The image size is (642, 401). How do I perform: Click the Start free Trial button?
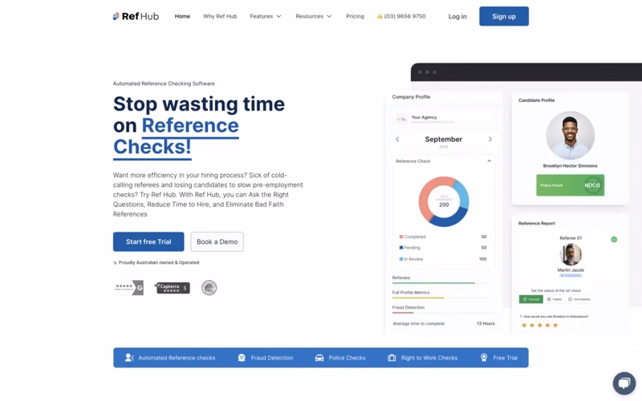tap(148, 242)
